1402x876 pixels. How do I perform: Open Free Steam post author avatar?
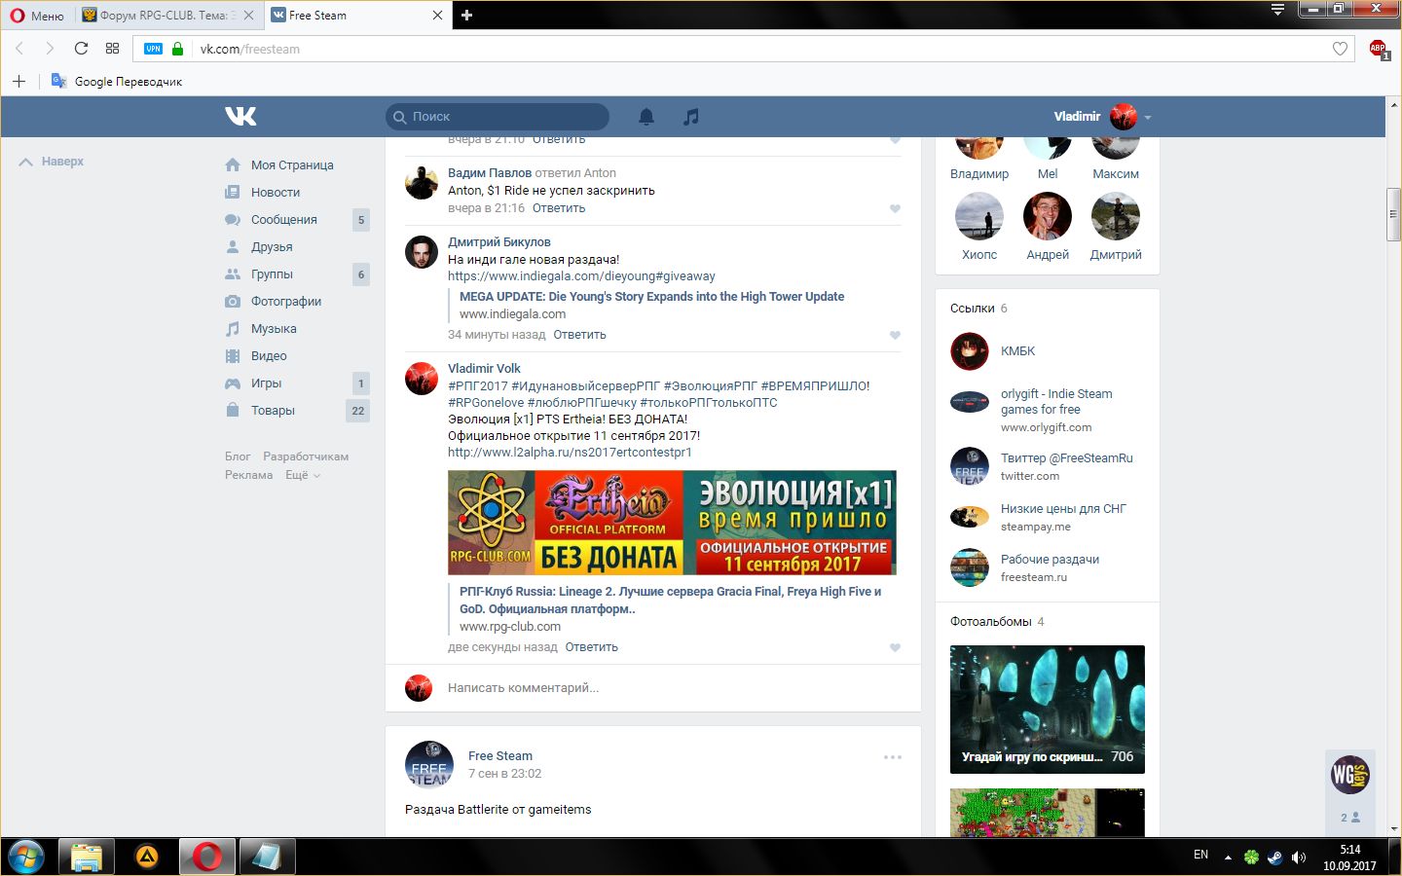coord(429,764)
